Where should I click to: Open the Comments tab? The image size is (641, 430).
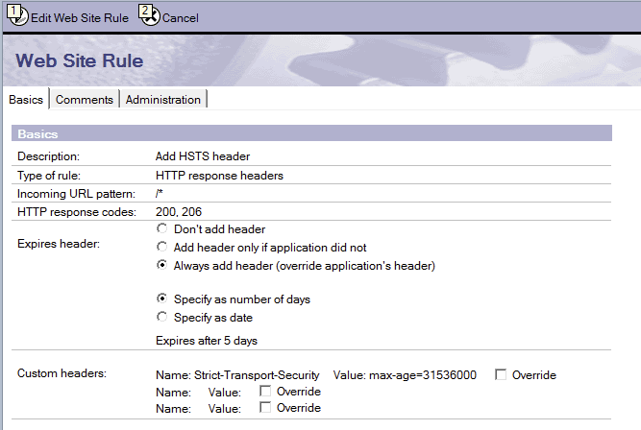85,100
